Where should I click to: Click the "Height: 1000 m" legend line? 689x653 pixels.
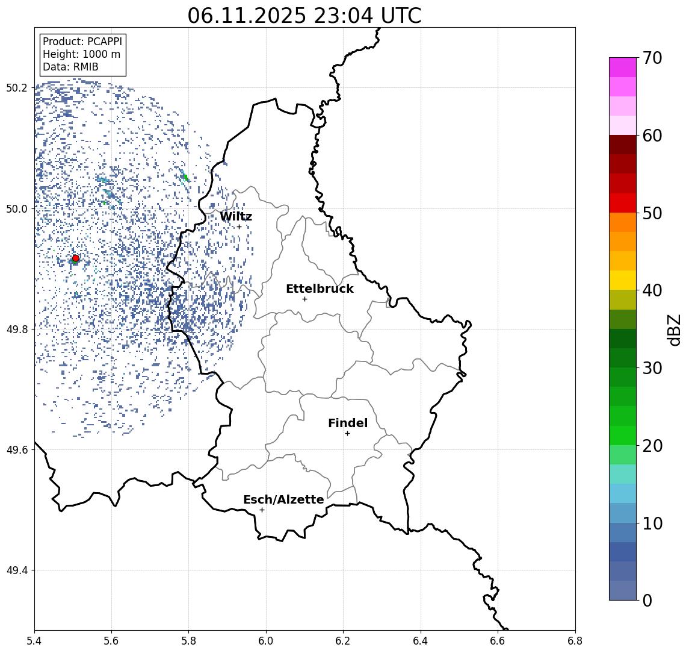coord(81,54)
